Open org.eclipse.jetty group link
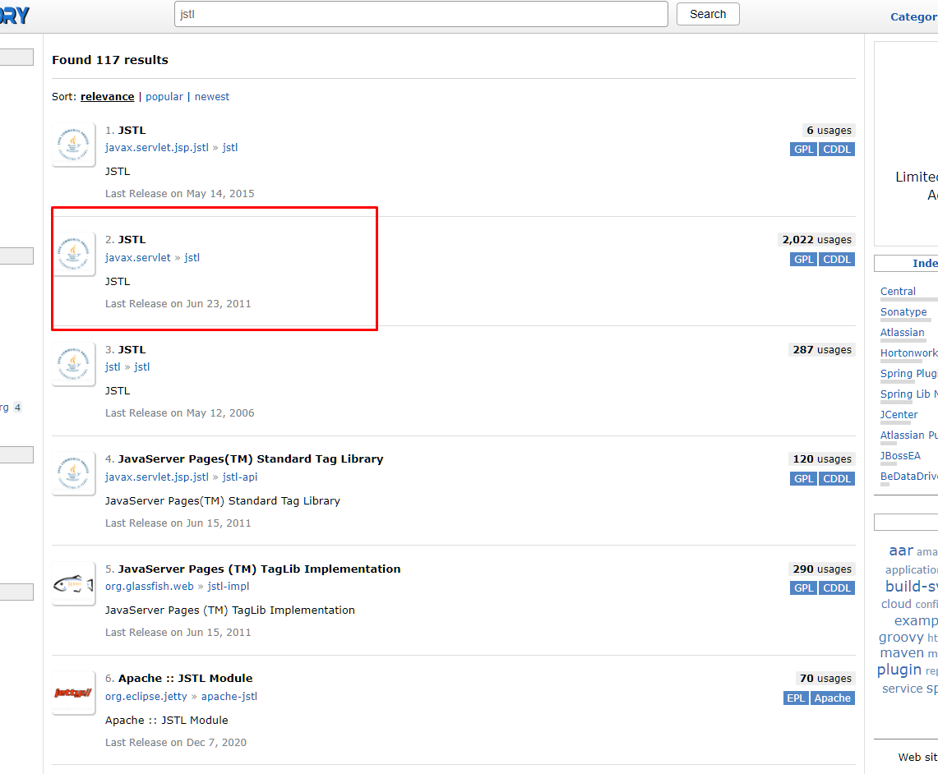938x774 pixels. click(146, 696)
